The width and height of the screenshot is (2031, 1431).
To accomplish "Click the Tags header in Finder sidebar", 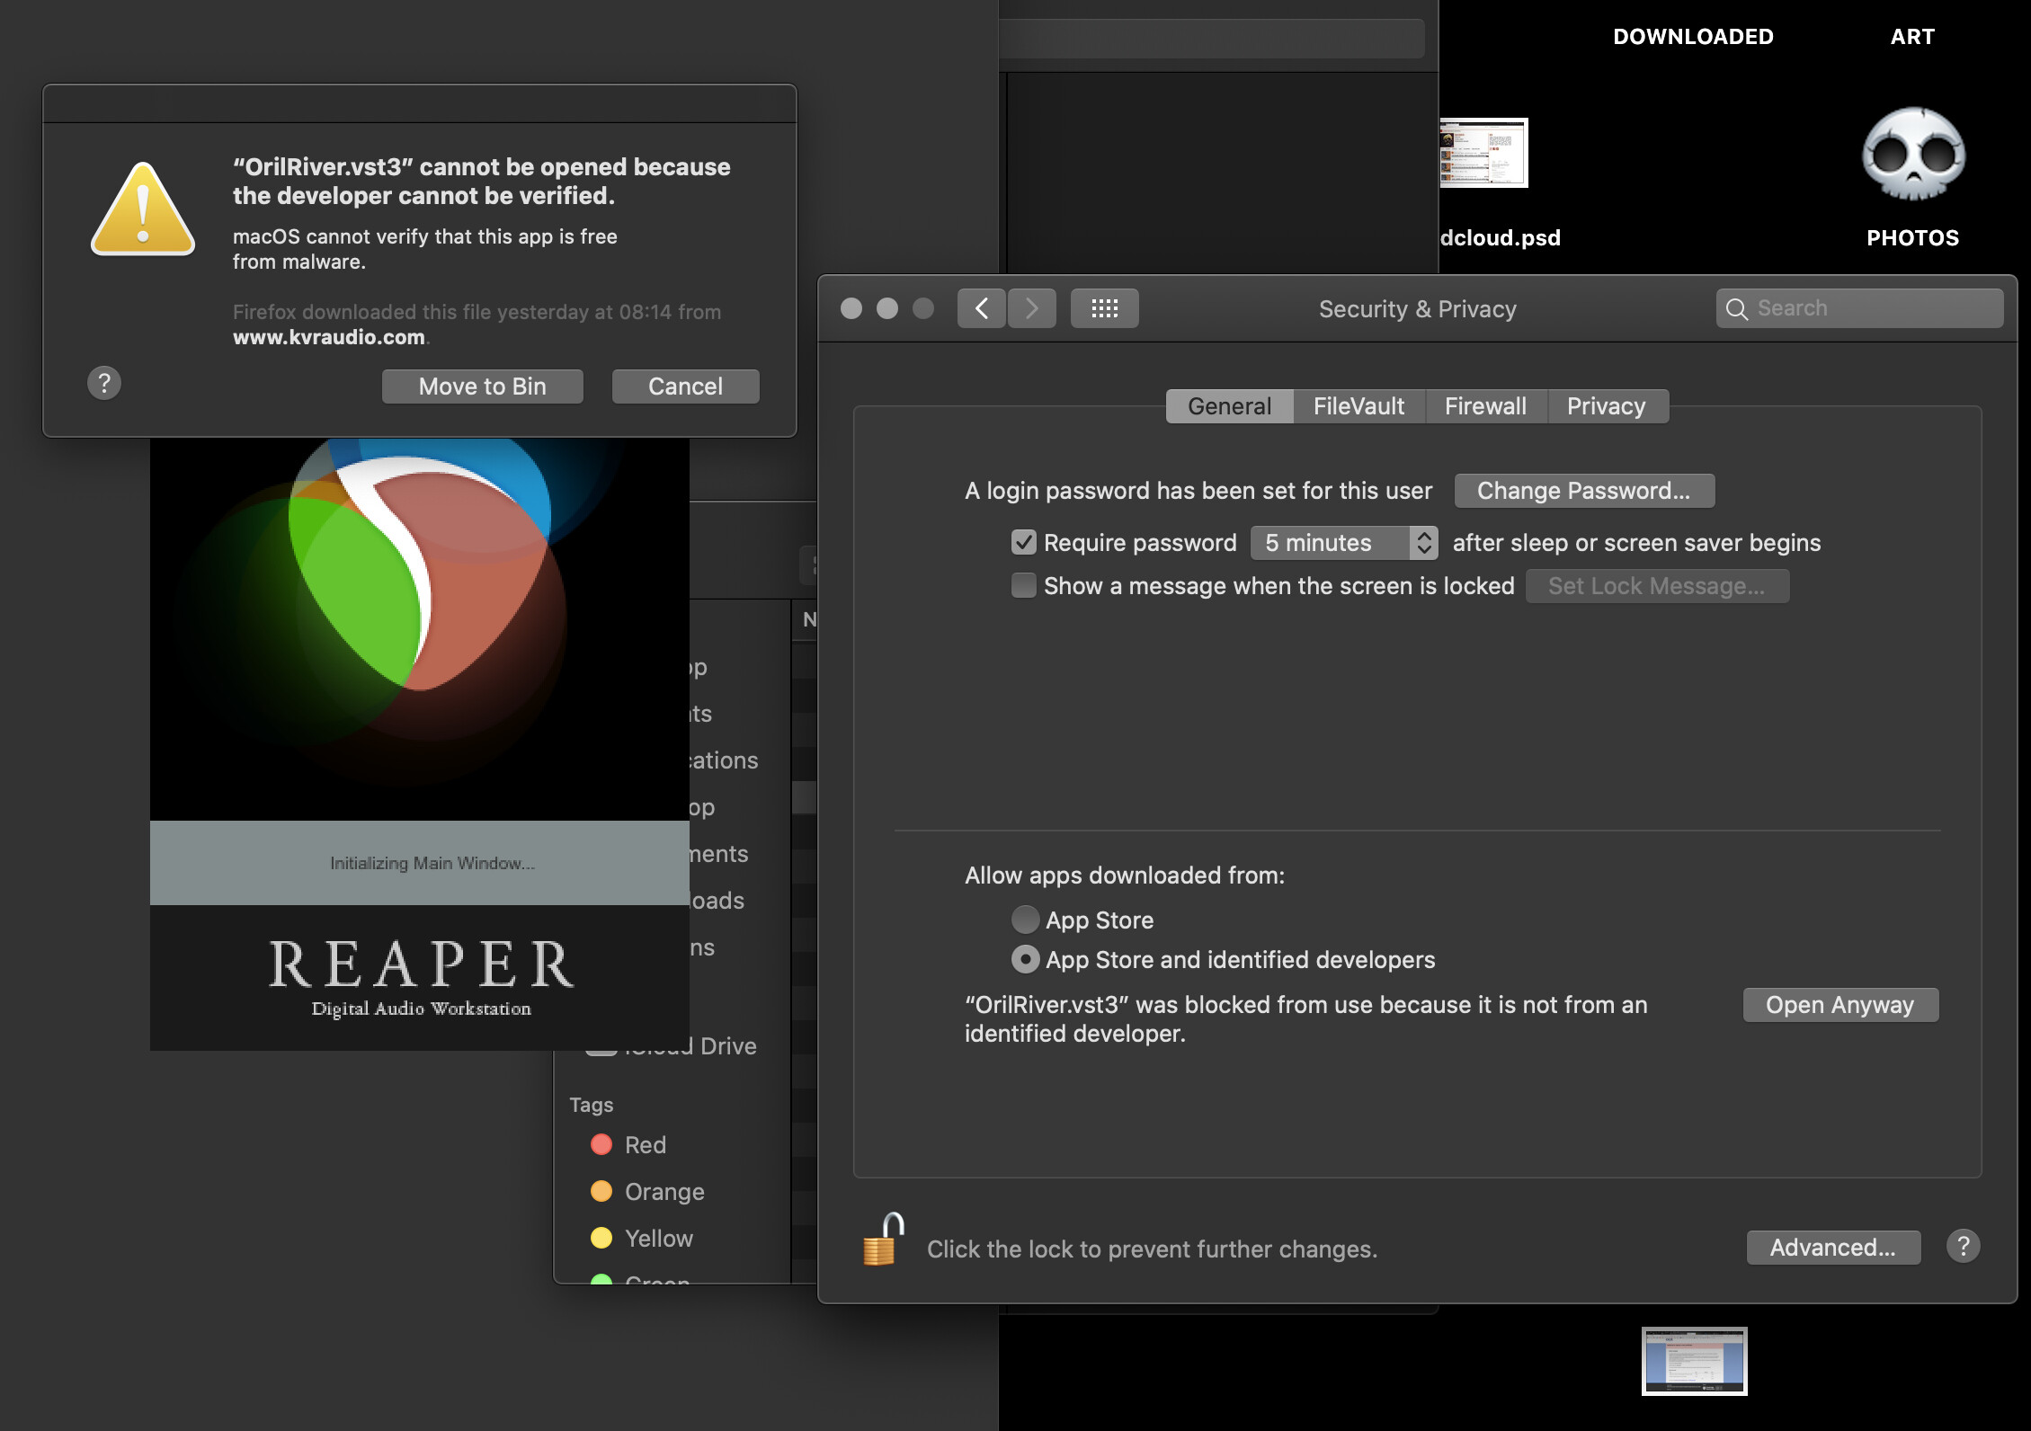I will click(592, 1105).
